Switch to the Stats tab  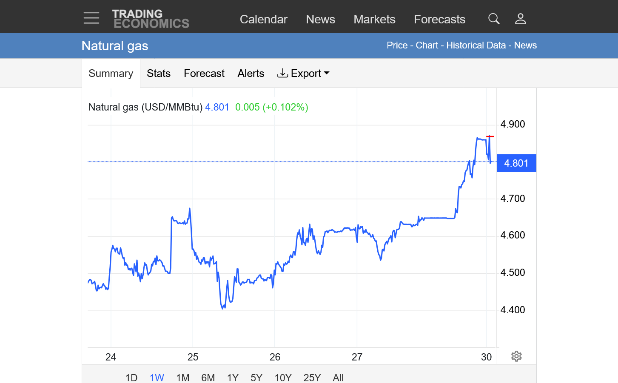click(x=159, y=74)
